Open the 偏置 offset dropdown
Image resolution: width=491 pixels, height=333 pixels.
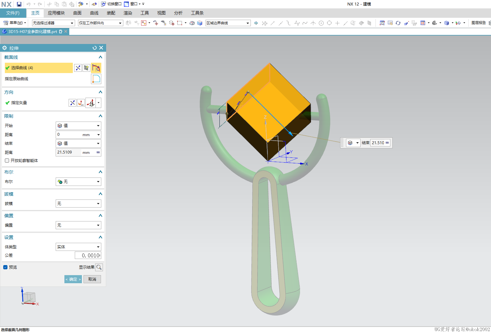pos(78,225)
